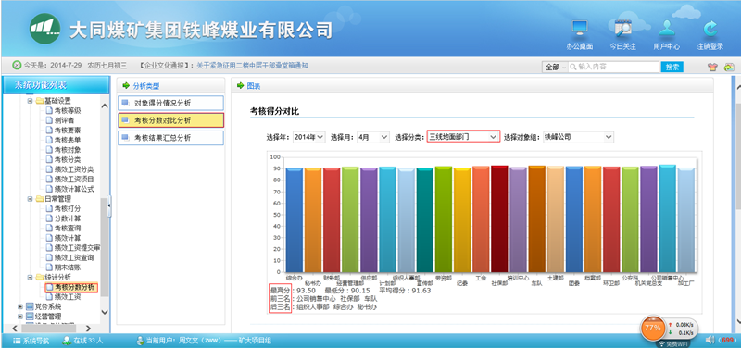
Task: Collapse the 日常管理 tree node
Action: tap(30, 199)
